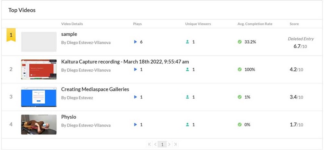Open the Creating Mediaspace Galleries video
This screenshot has width=324, height=150.
(x=95, y=90)
